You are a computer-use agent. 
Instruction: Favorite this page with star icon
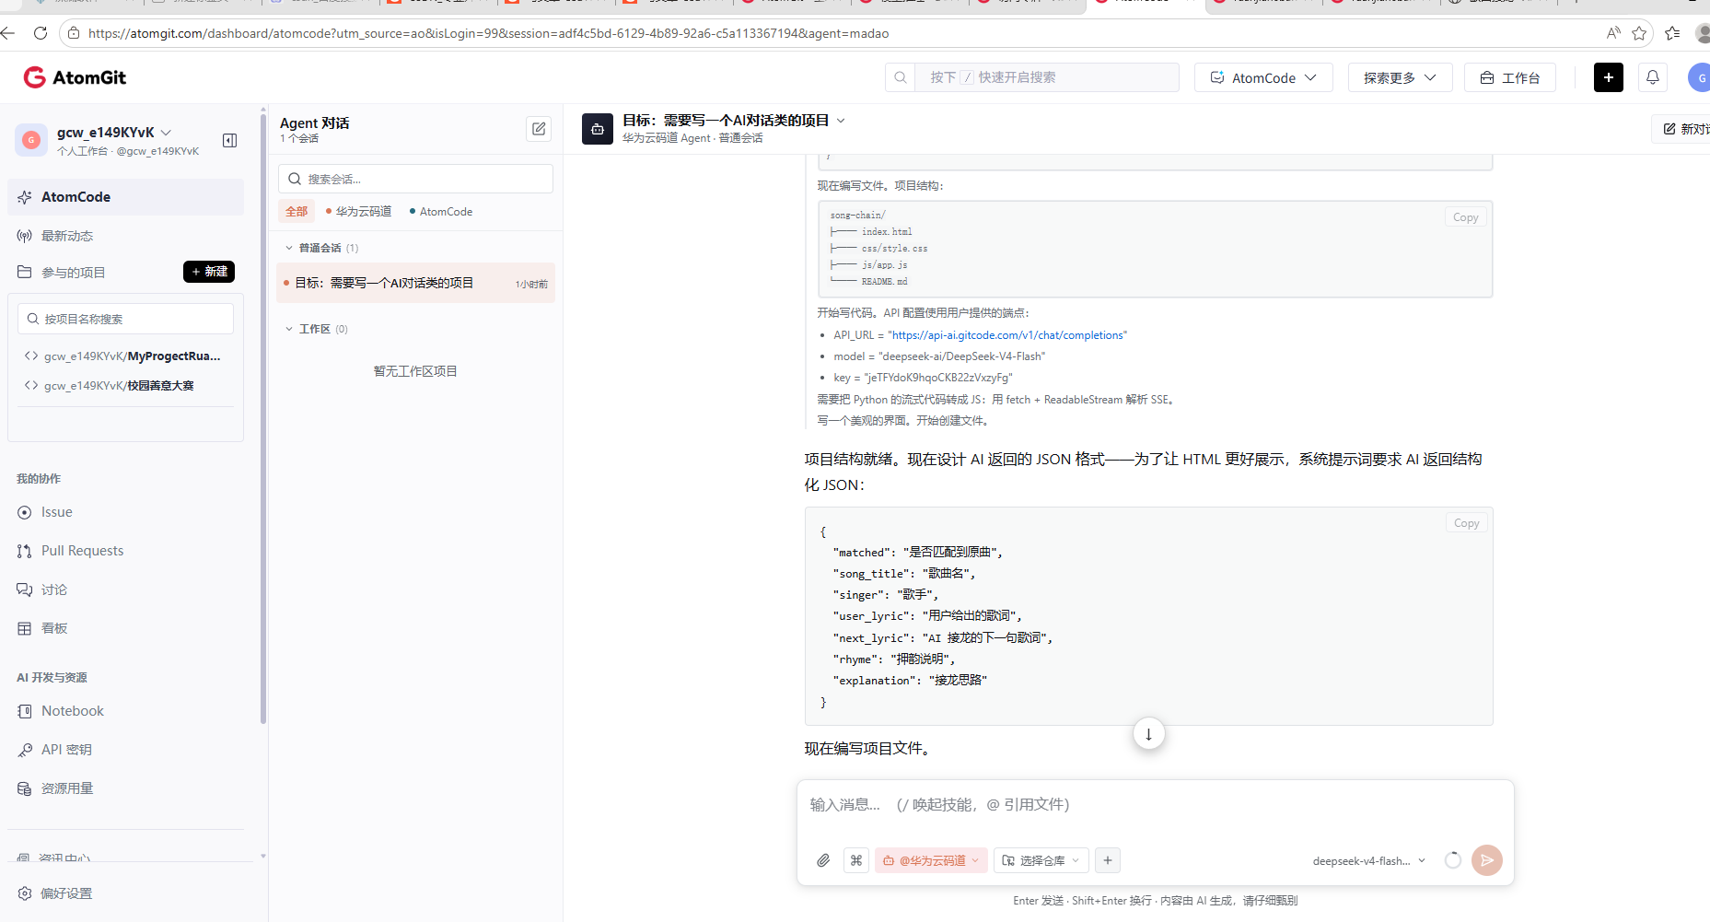coord(1639,33)
